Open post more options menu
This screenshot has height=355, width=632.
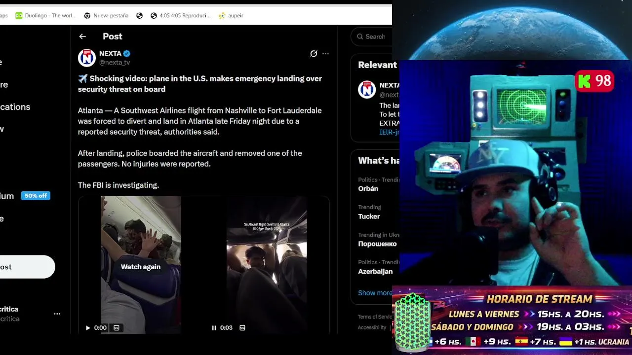click(325, 53)
